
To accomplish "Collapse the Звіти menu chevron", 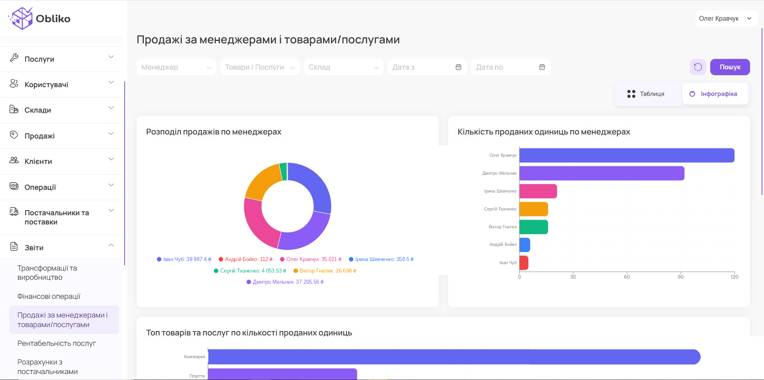I will 111,245.
